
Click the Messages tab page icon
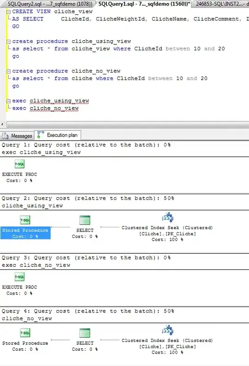coord(6,135)
